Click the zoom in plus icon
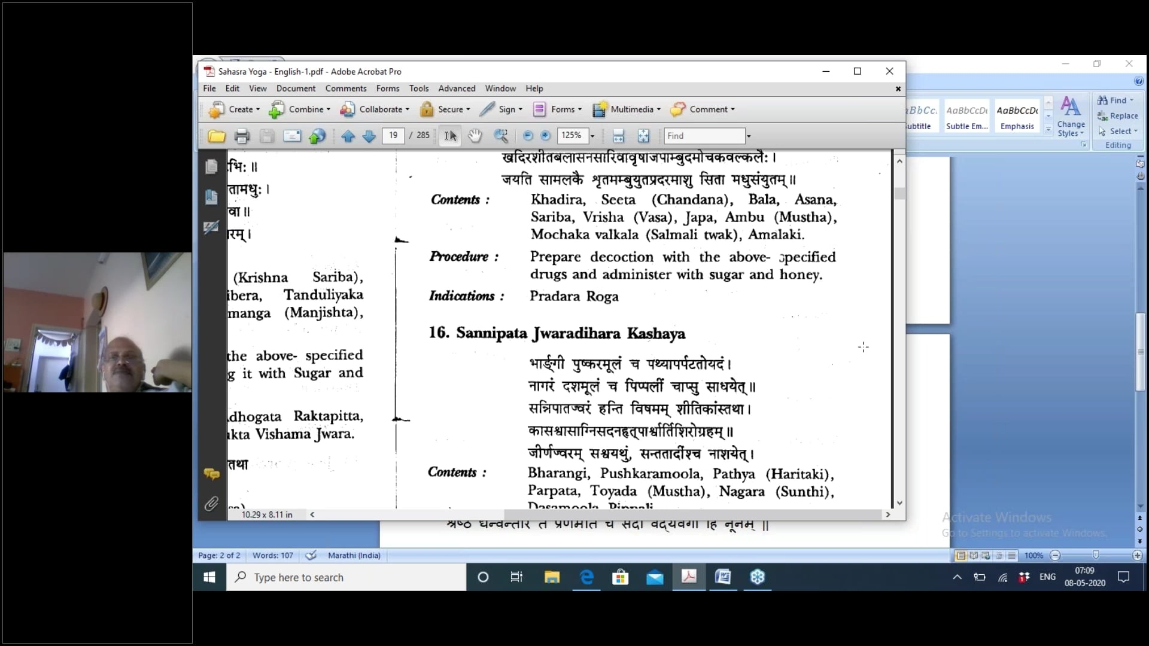This screenshot has width=1149, height=646. [545, 136]
